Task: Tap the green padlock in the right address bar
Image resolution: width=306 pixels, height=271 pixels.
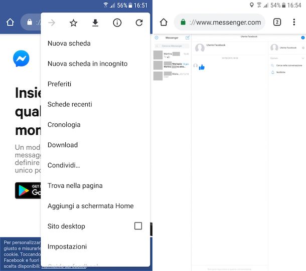Action: tap(183, 22)
